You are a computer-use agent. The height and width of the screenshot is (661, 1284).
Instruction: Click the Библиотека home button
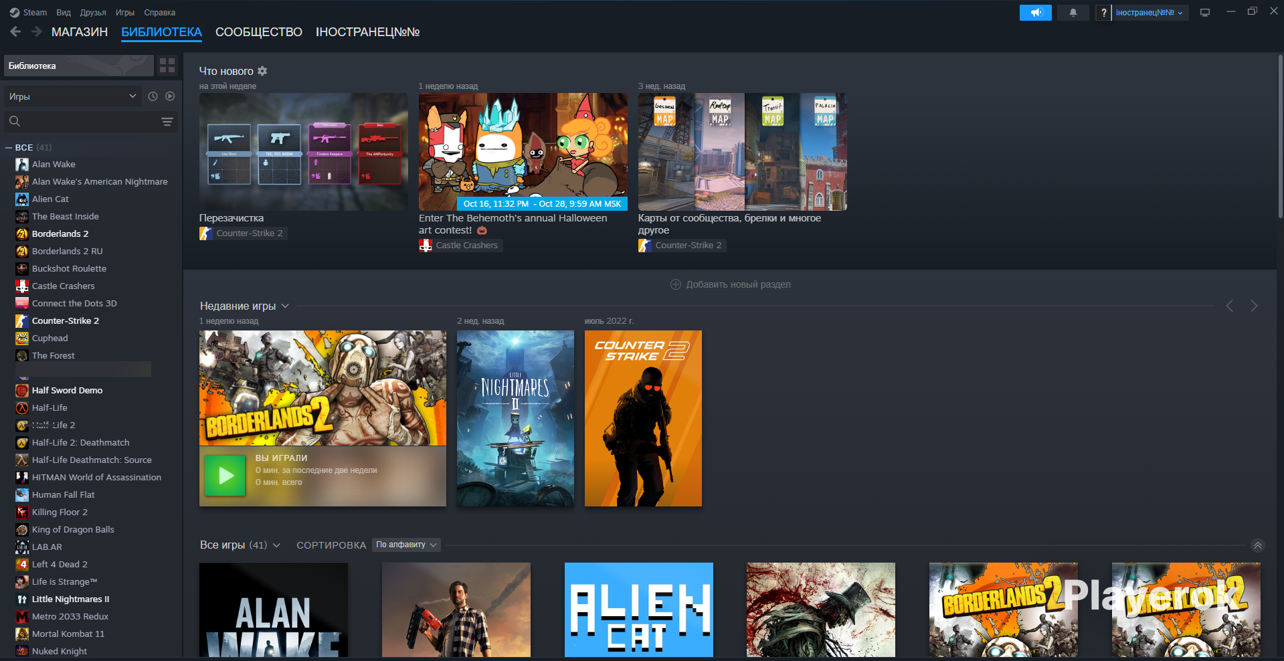point(79,66)
